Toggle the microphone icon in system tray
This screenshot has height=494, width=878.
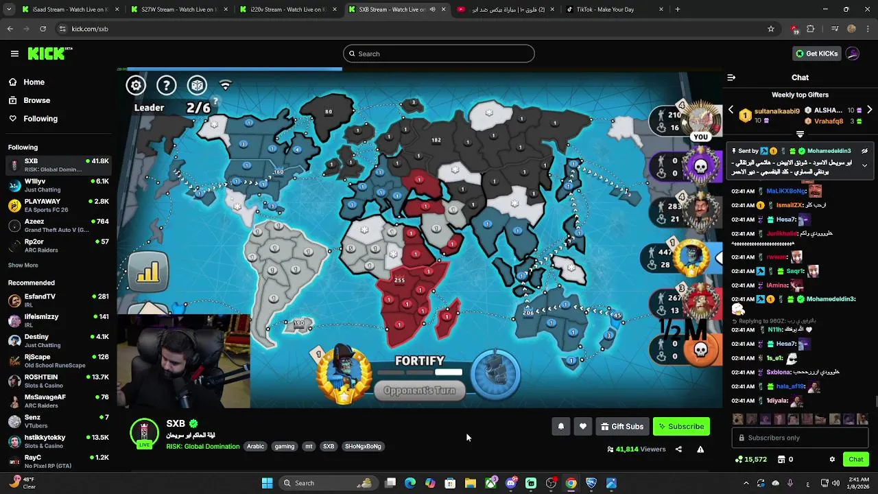[x=791, y=483]
